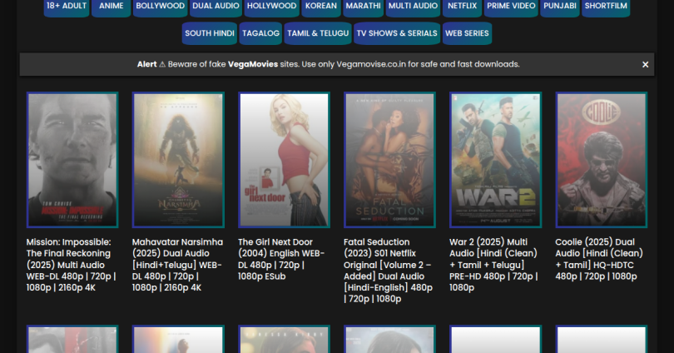Select the Korean category tag
Screen dimensions: 674x353
click(320, 6)
